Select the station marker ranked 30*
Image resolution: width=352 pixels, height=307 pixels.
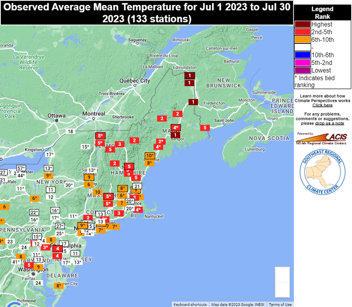tap(69, 185)
